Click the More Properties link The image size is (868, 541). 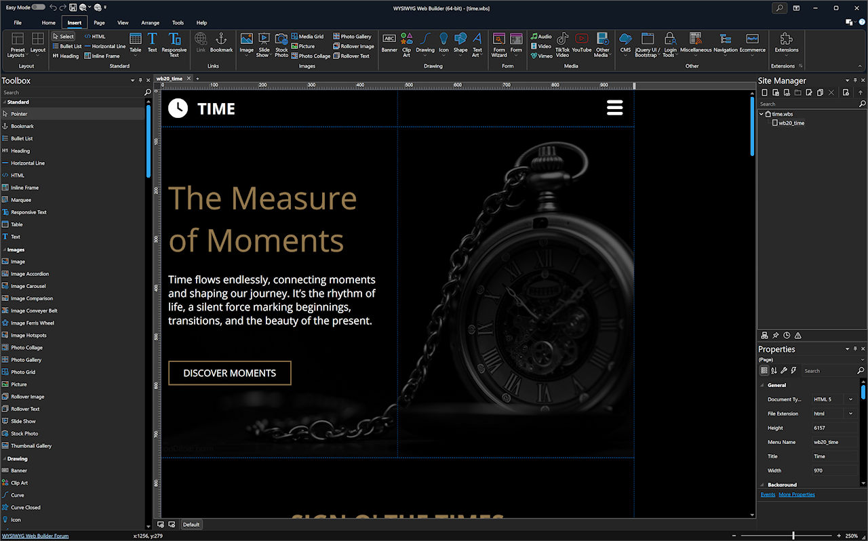[x=797, y=494]
